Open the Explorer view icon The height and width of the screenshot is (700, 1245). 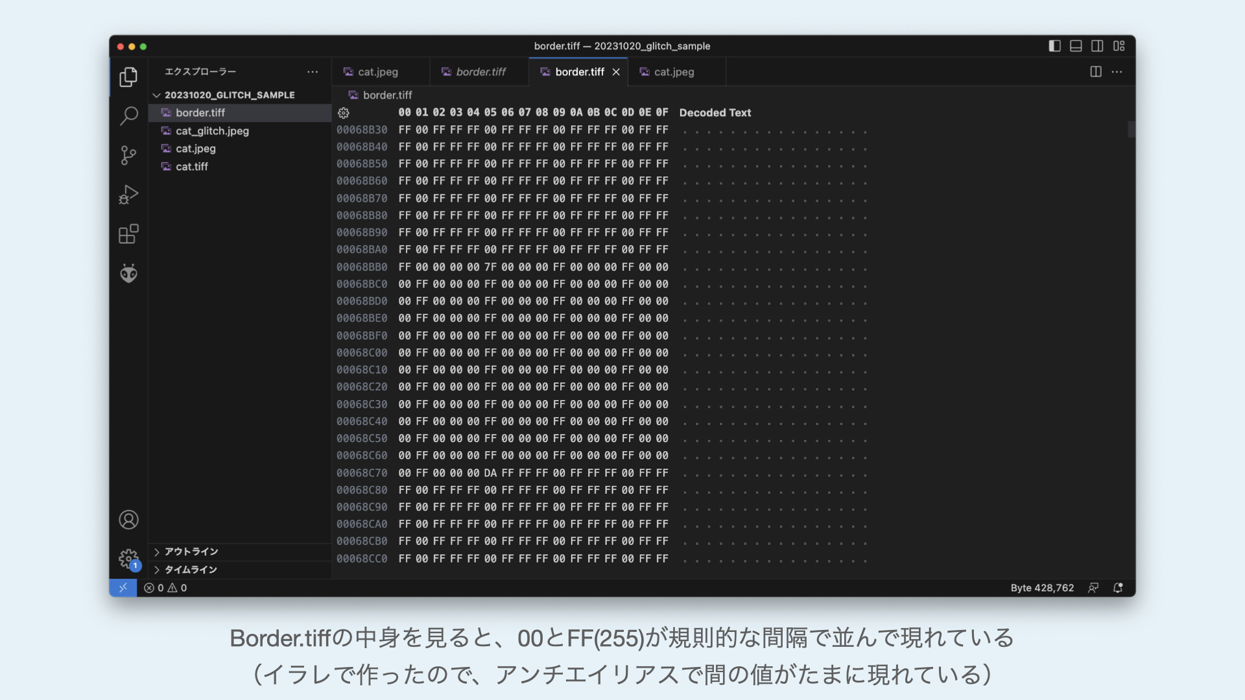tap(128, 77)
